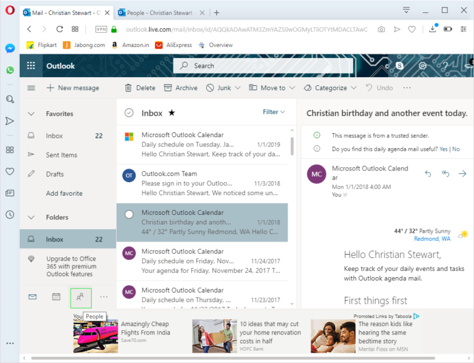Open Sent Items folder
Image resolution: width=474 pixels, height=363 pixels.
pos(61,155)
